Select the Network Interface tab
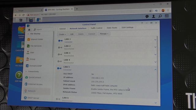196x110 pixels. pyautogui.click(x=78, y=28)
